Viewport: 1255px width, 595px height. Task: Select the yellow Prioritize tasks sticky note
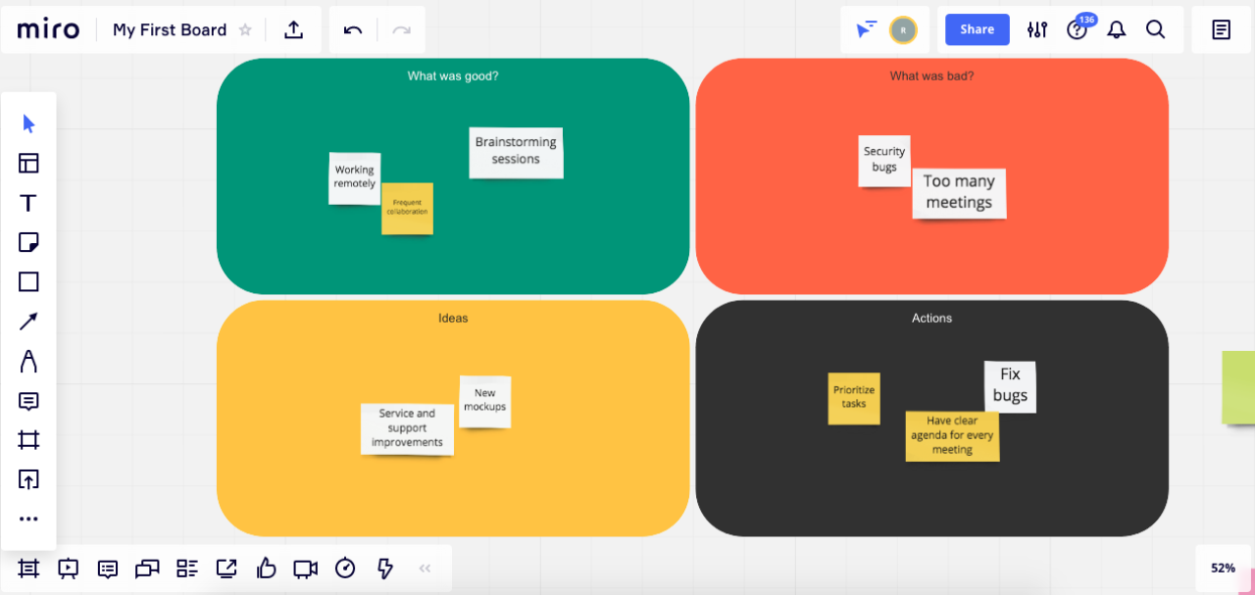point(853,398)
